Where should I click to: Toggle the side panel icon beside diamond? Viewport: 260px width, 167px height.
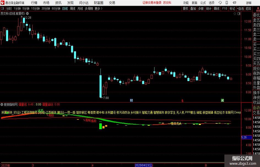[x=239, y=14]
